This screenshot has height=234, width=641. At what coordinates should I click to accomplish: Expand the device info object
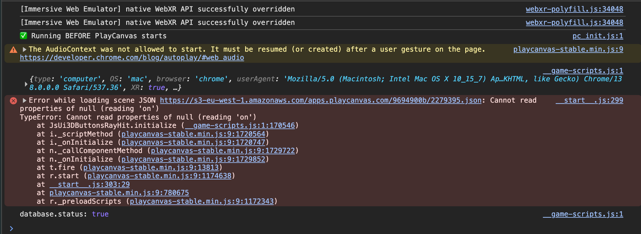click(x=26, y=84)
